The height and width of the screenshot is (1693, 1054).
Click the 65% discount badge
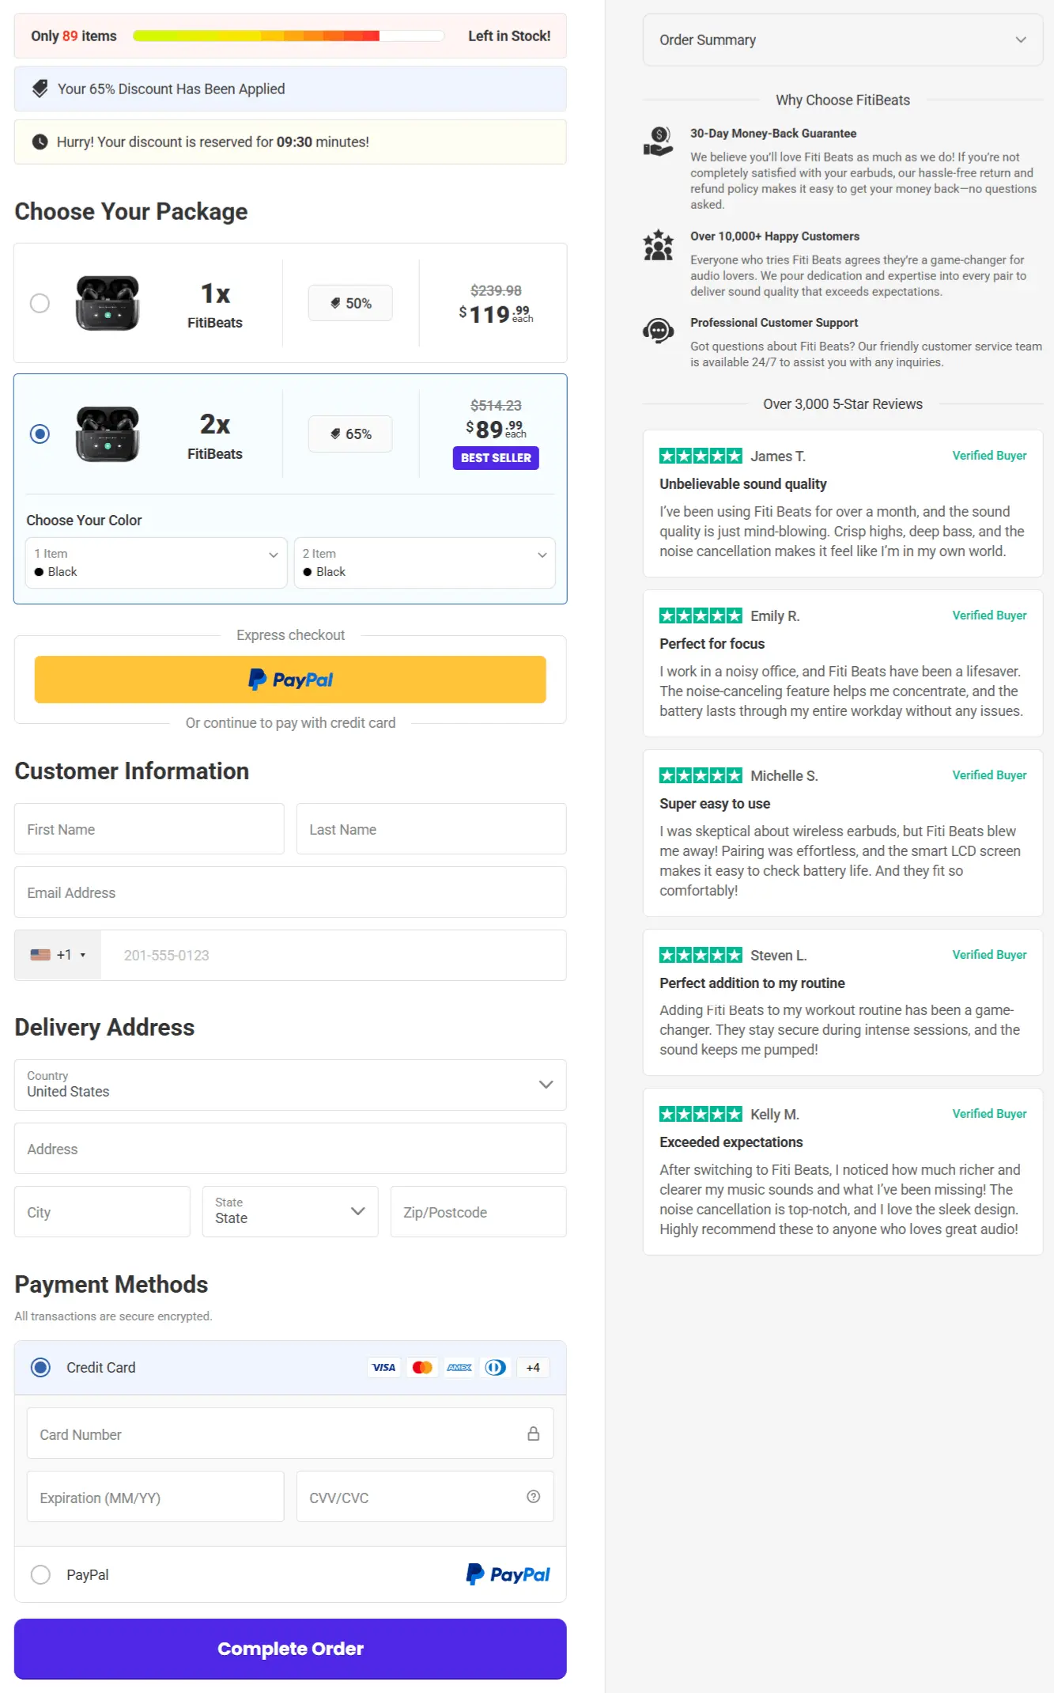(350, 434)
